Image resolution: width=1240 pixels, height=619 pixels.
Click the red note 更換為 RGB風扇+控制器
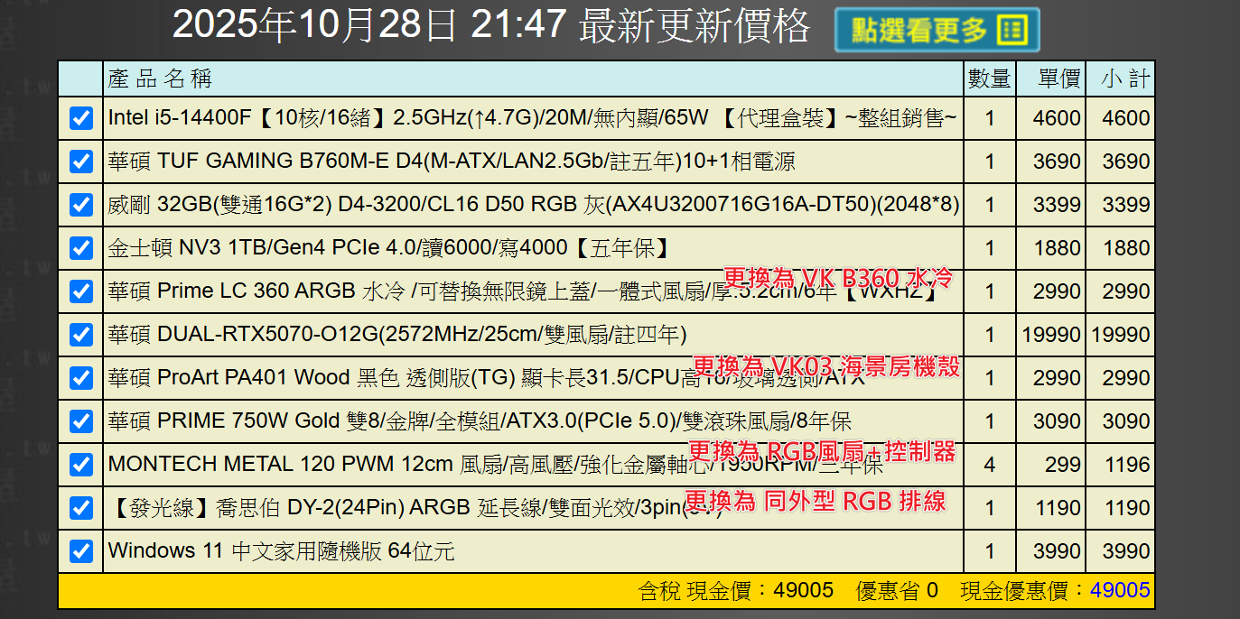822,451
